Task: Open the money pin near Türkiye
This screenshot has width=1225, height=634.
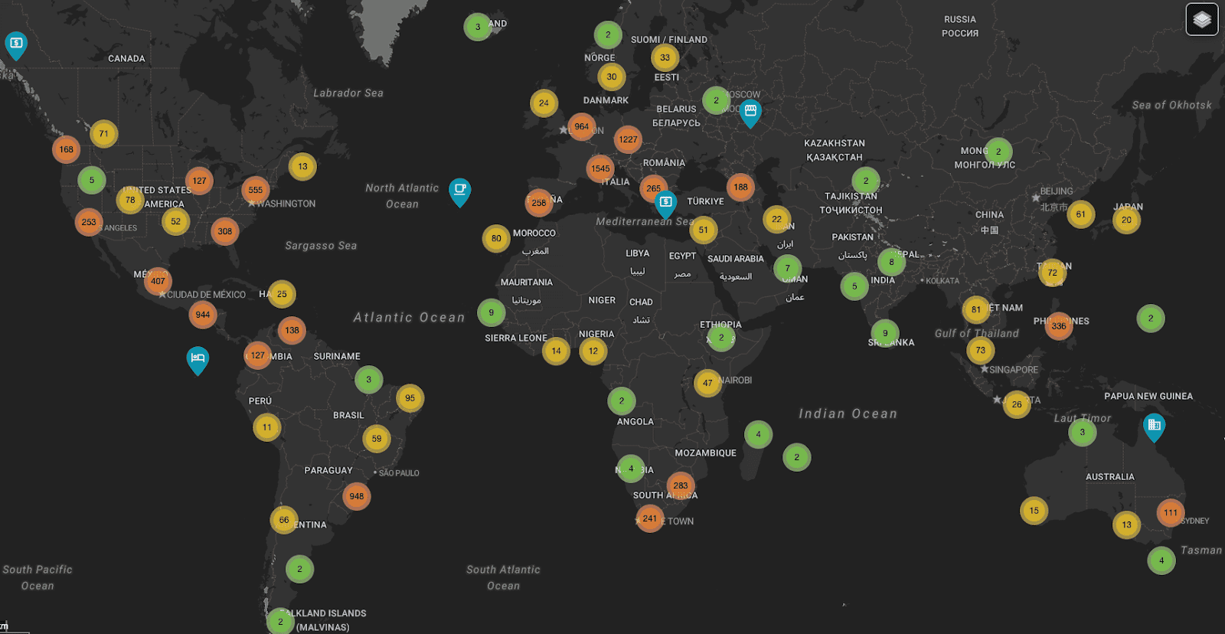Action: [665, 202]
